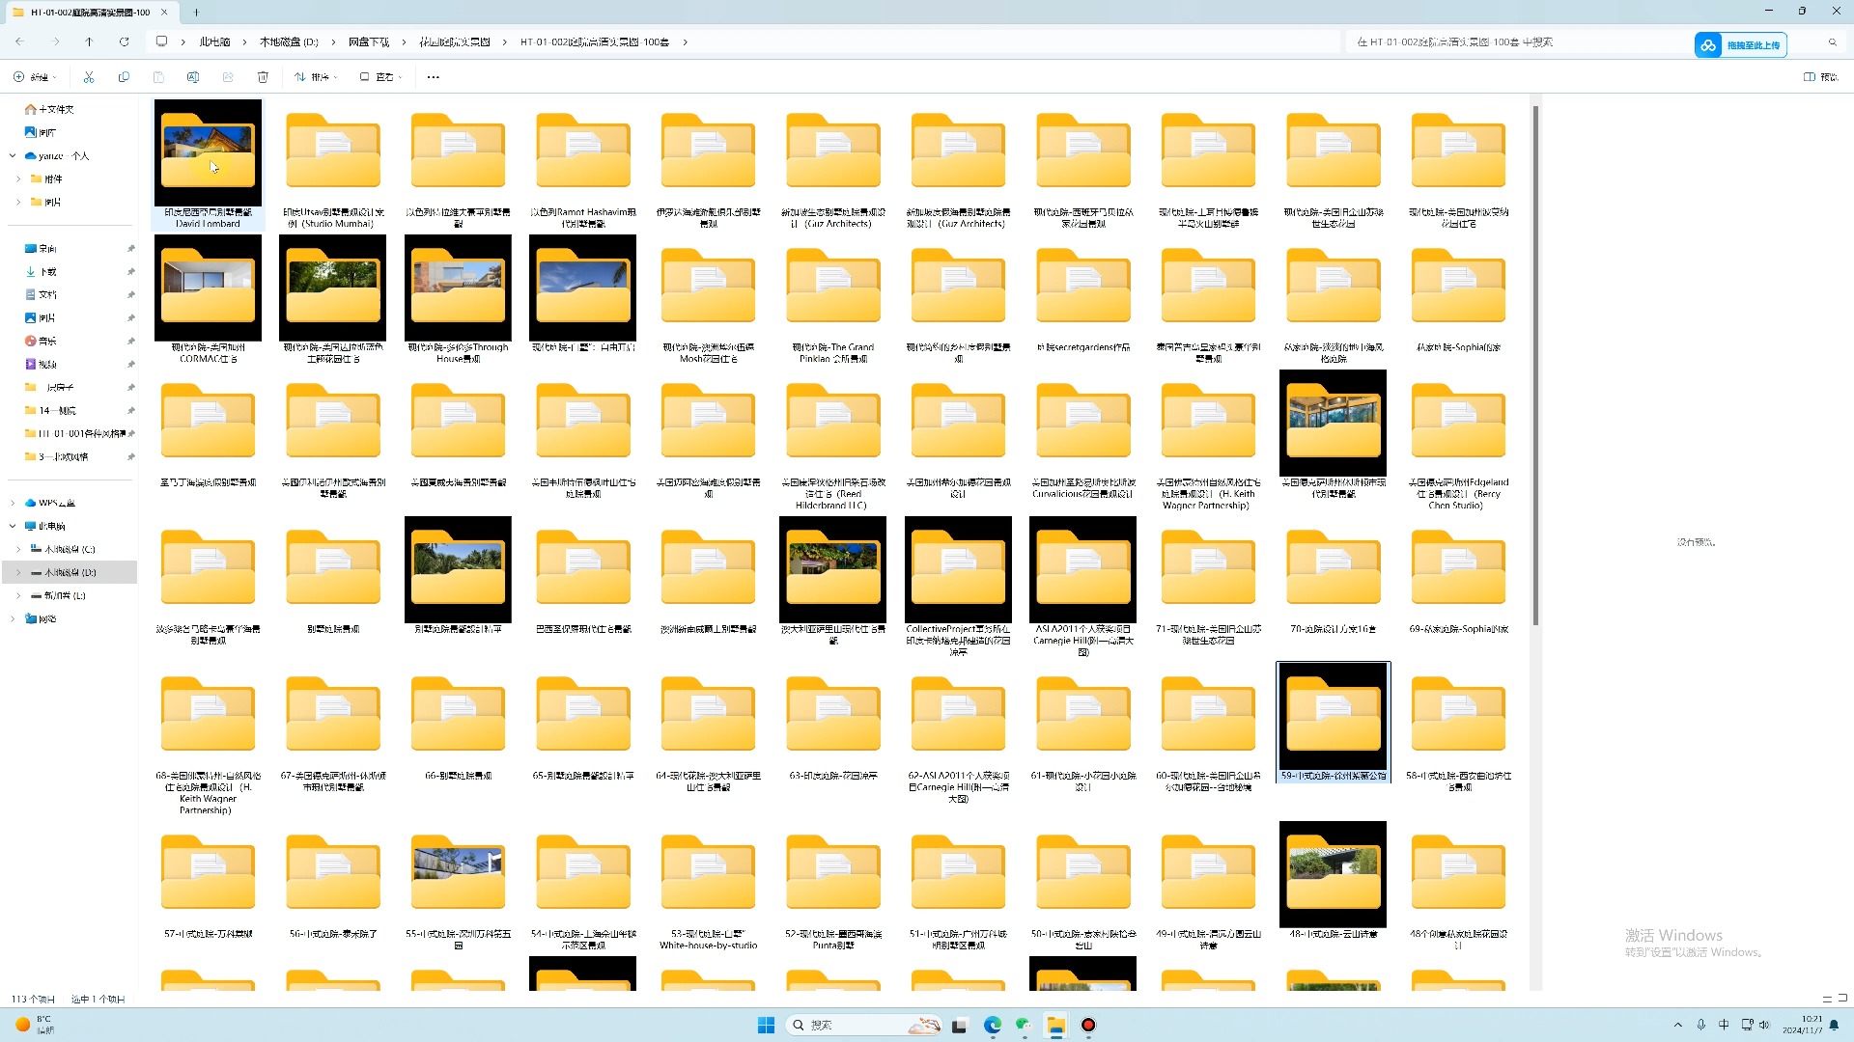Viewport: 1854px width, 1042px height.
Task: Click the Share icon in toolbar
Action: (x=228, y=77)
